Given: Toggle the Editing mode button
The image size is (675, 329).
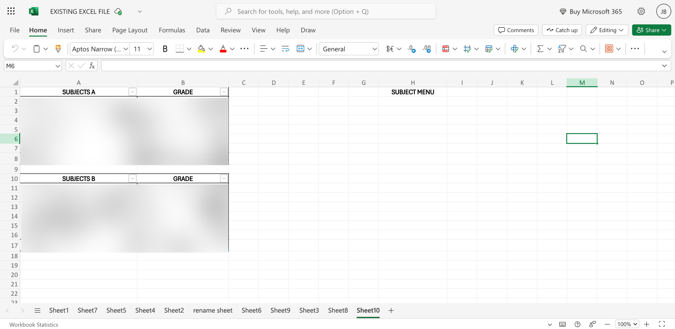Looking at the screenshot, I should [607, 30].
